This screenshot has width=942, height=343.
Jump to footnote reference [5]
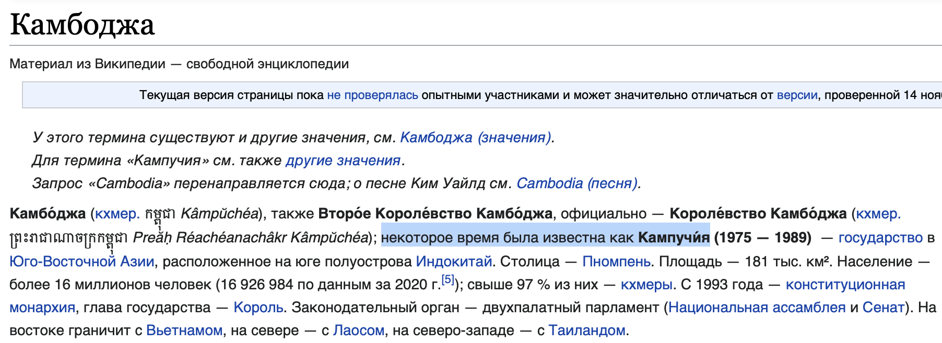tap(448, 280)
